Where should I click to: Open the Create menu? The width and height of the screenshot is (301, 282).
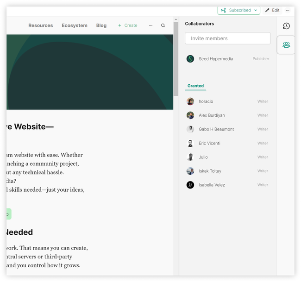point(127,25)
